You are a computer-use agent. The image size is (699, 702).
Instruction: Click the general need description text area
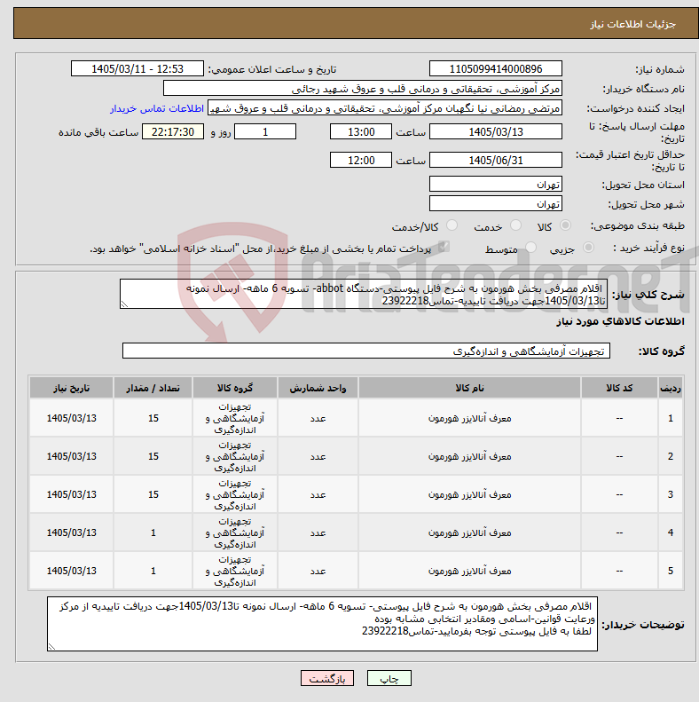pyautogui.click(x=364, y=294)
